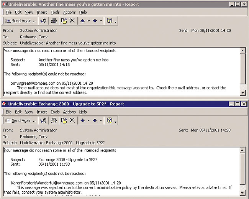Maximize the Exchange 2000 undeliverable report window
249x199 pixels.
pos(238,104)
